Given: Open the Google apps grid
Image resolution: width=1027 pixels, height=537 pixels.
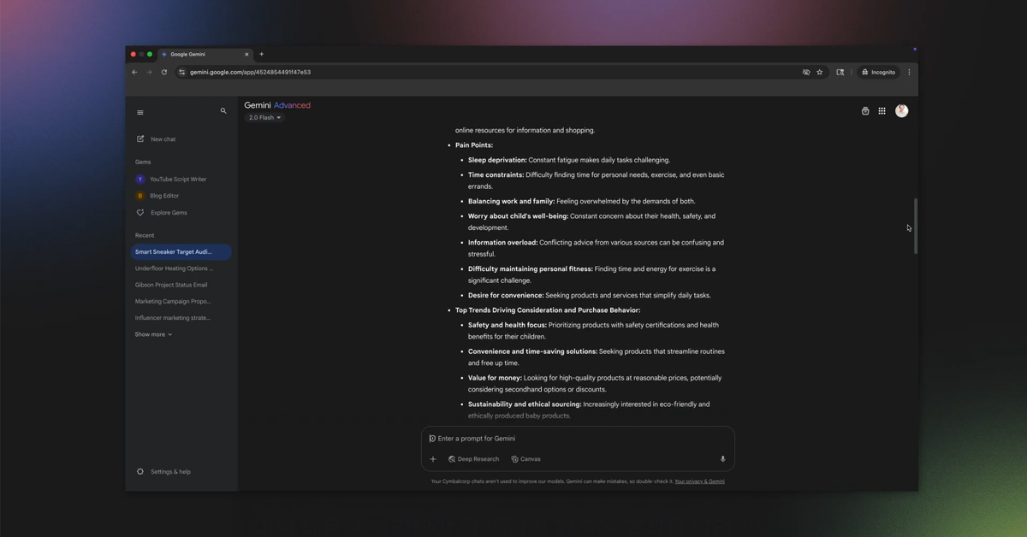Looking at the screenshot, I should [882, 111].
